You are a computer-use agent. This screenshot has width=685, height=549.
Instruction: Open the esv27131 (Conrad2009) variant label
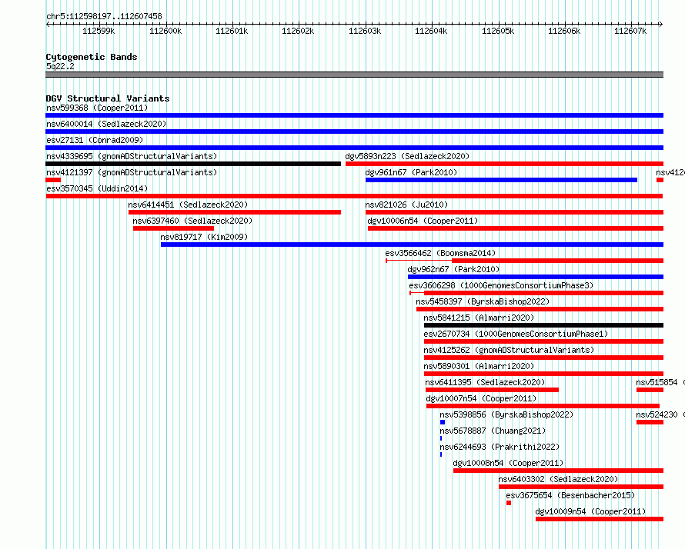(95, 140)
